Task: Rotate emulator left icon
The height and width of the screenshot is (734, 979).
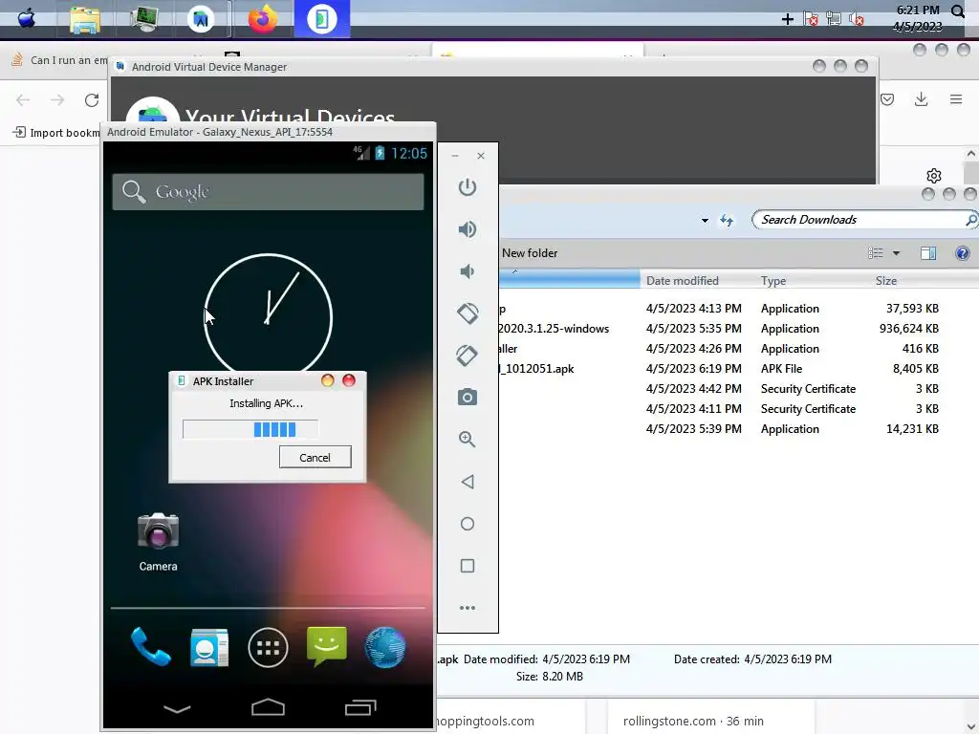Action: click(x=467, y=313)
